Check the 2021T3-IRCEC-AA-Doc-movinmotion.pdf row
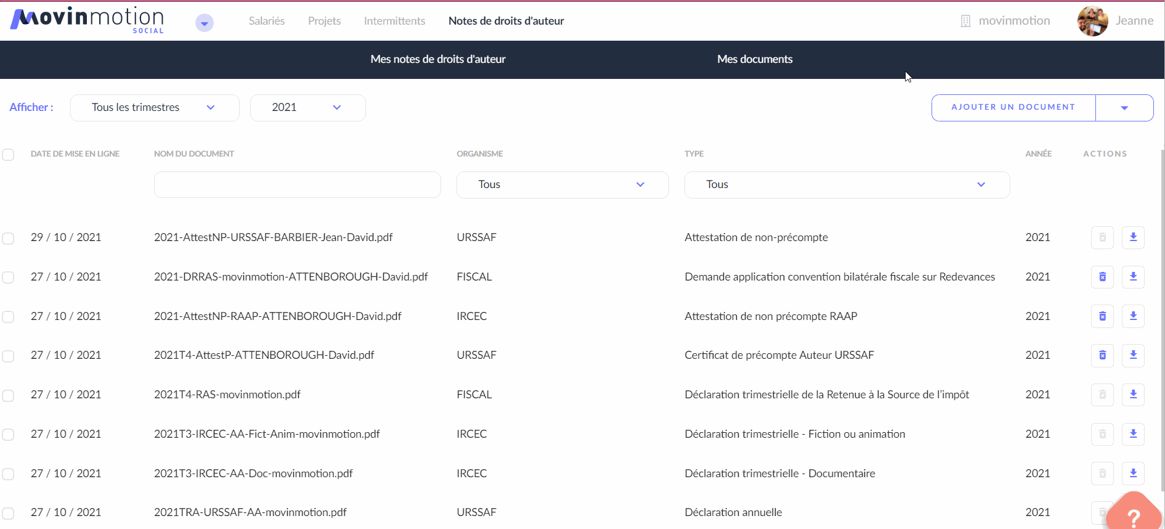Viewport: 1165px width, 529px height. pos(8,474)
